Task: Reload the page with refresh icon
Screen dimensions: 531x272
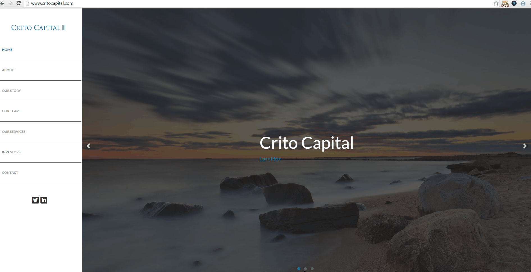Action: 19,3
